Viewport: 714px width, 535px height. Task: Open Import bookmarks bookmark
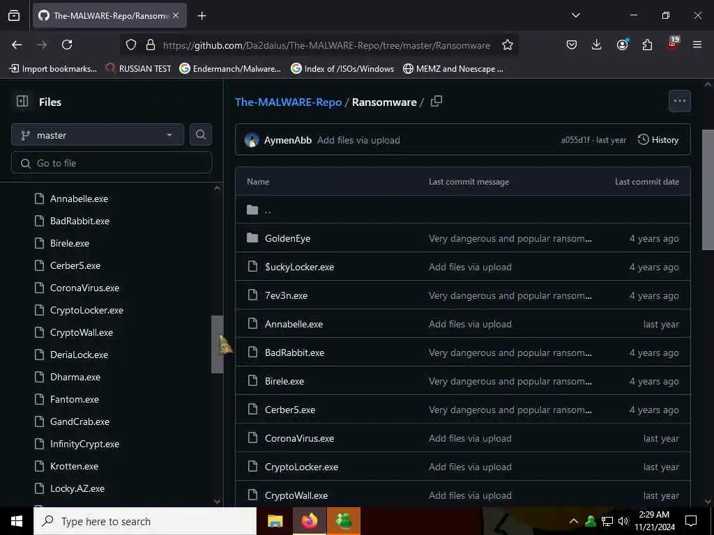(x=53, y=69)
